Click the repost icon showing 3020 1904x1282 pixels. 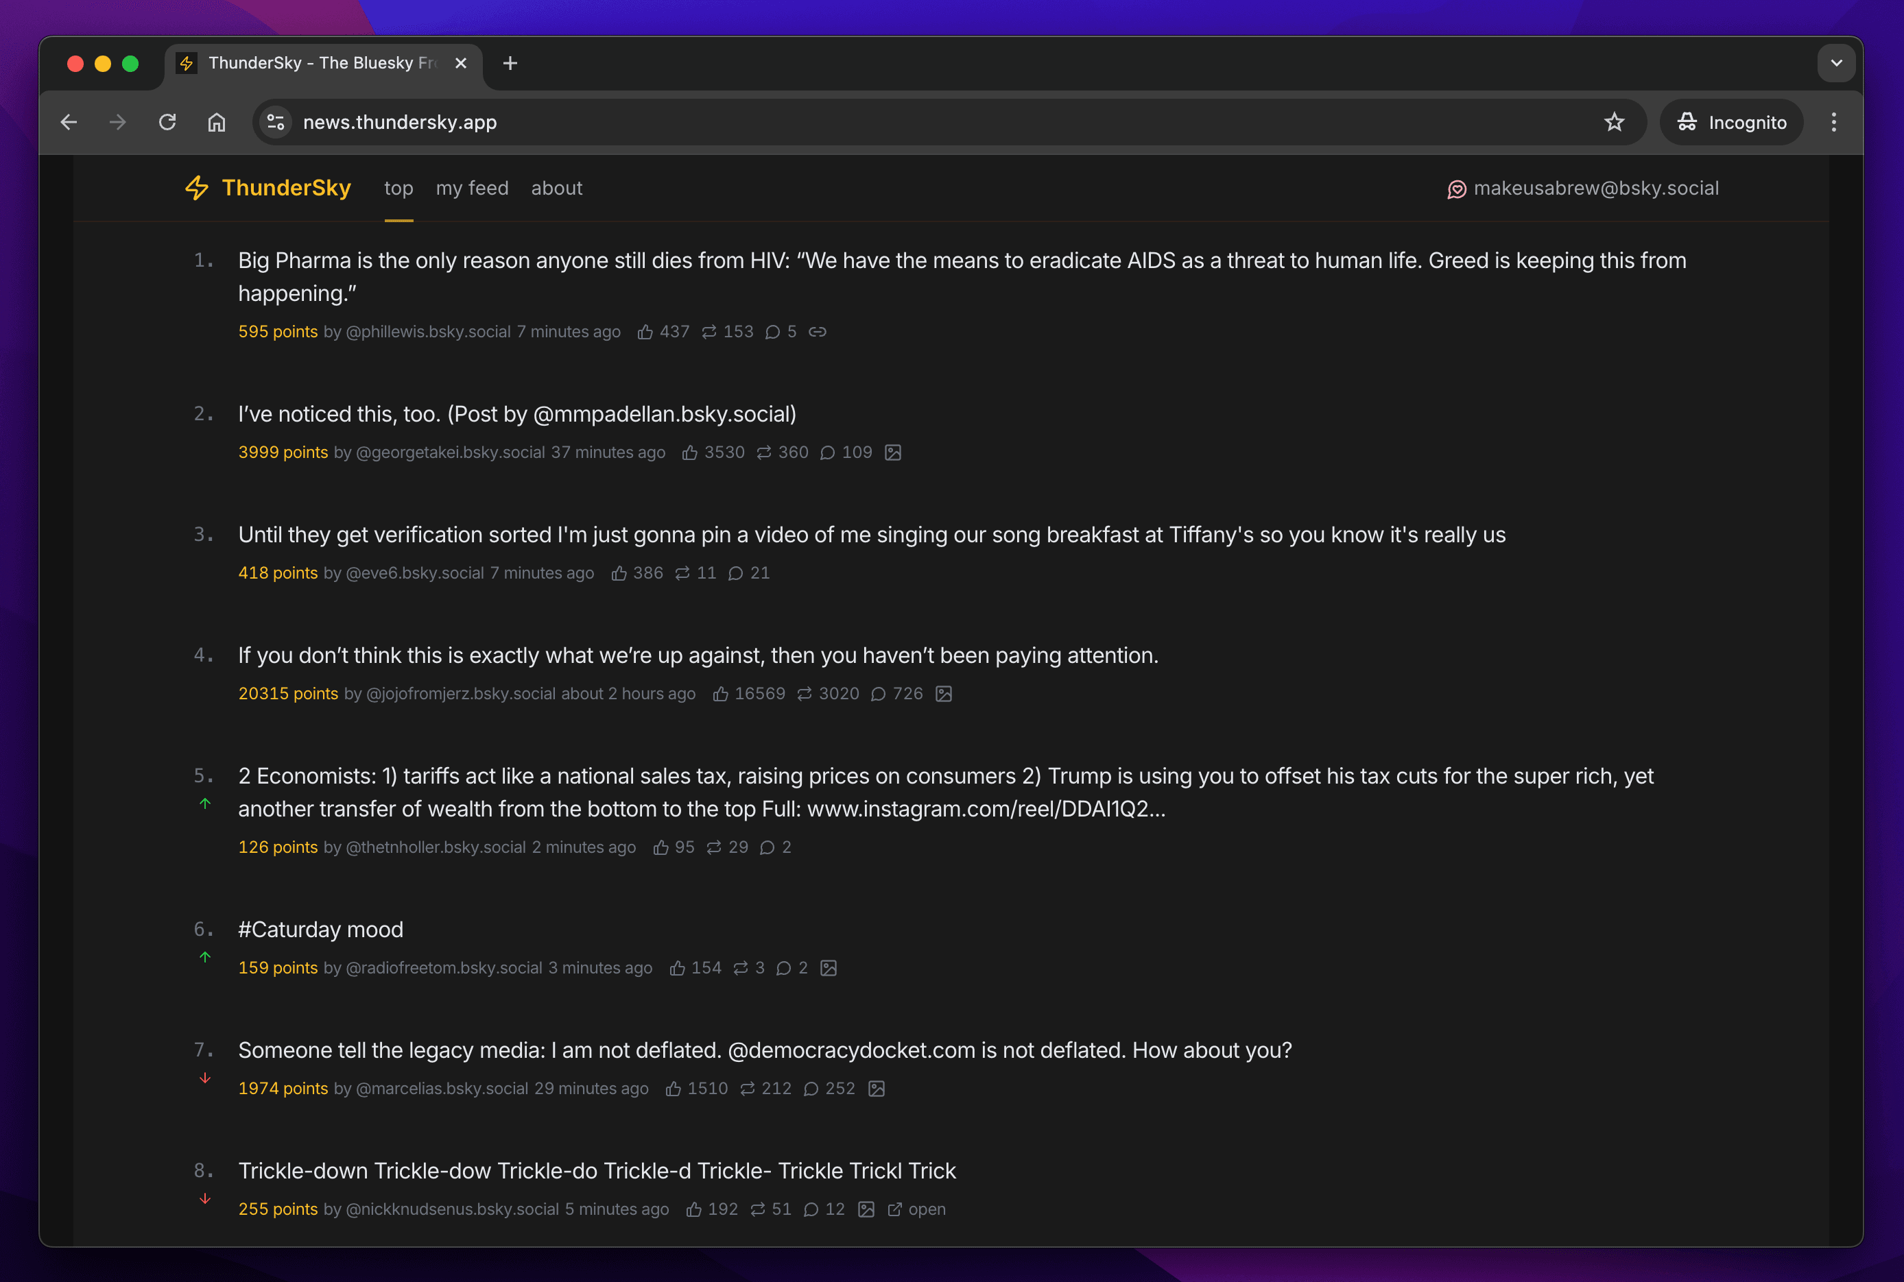tap(805, 694)
